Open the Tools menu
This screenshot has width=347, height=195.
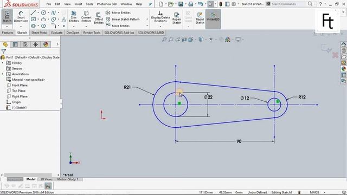click(89, 4)
